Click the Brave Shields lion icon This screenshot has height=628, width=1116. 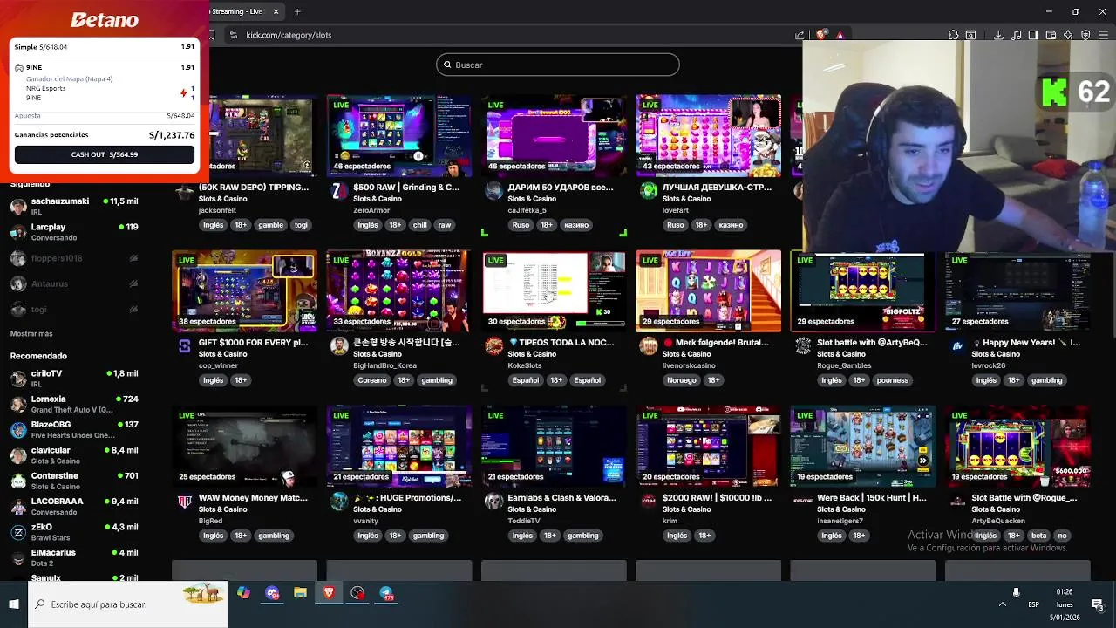[x=821, y=35]
